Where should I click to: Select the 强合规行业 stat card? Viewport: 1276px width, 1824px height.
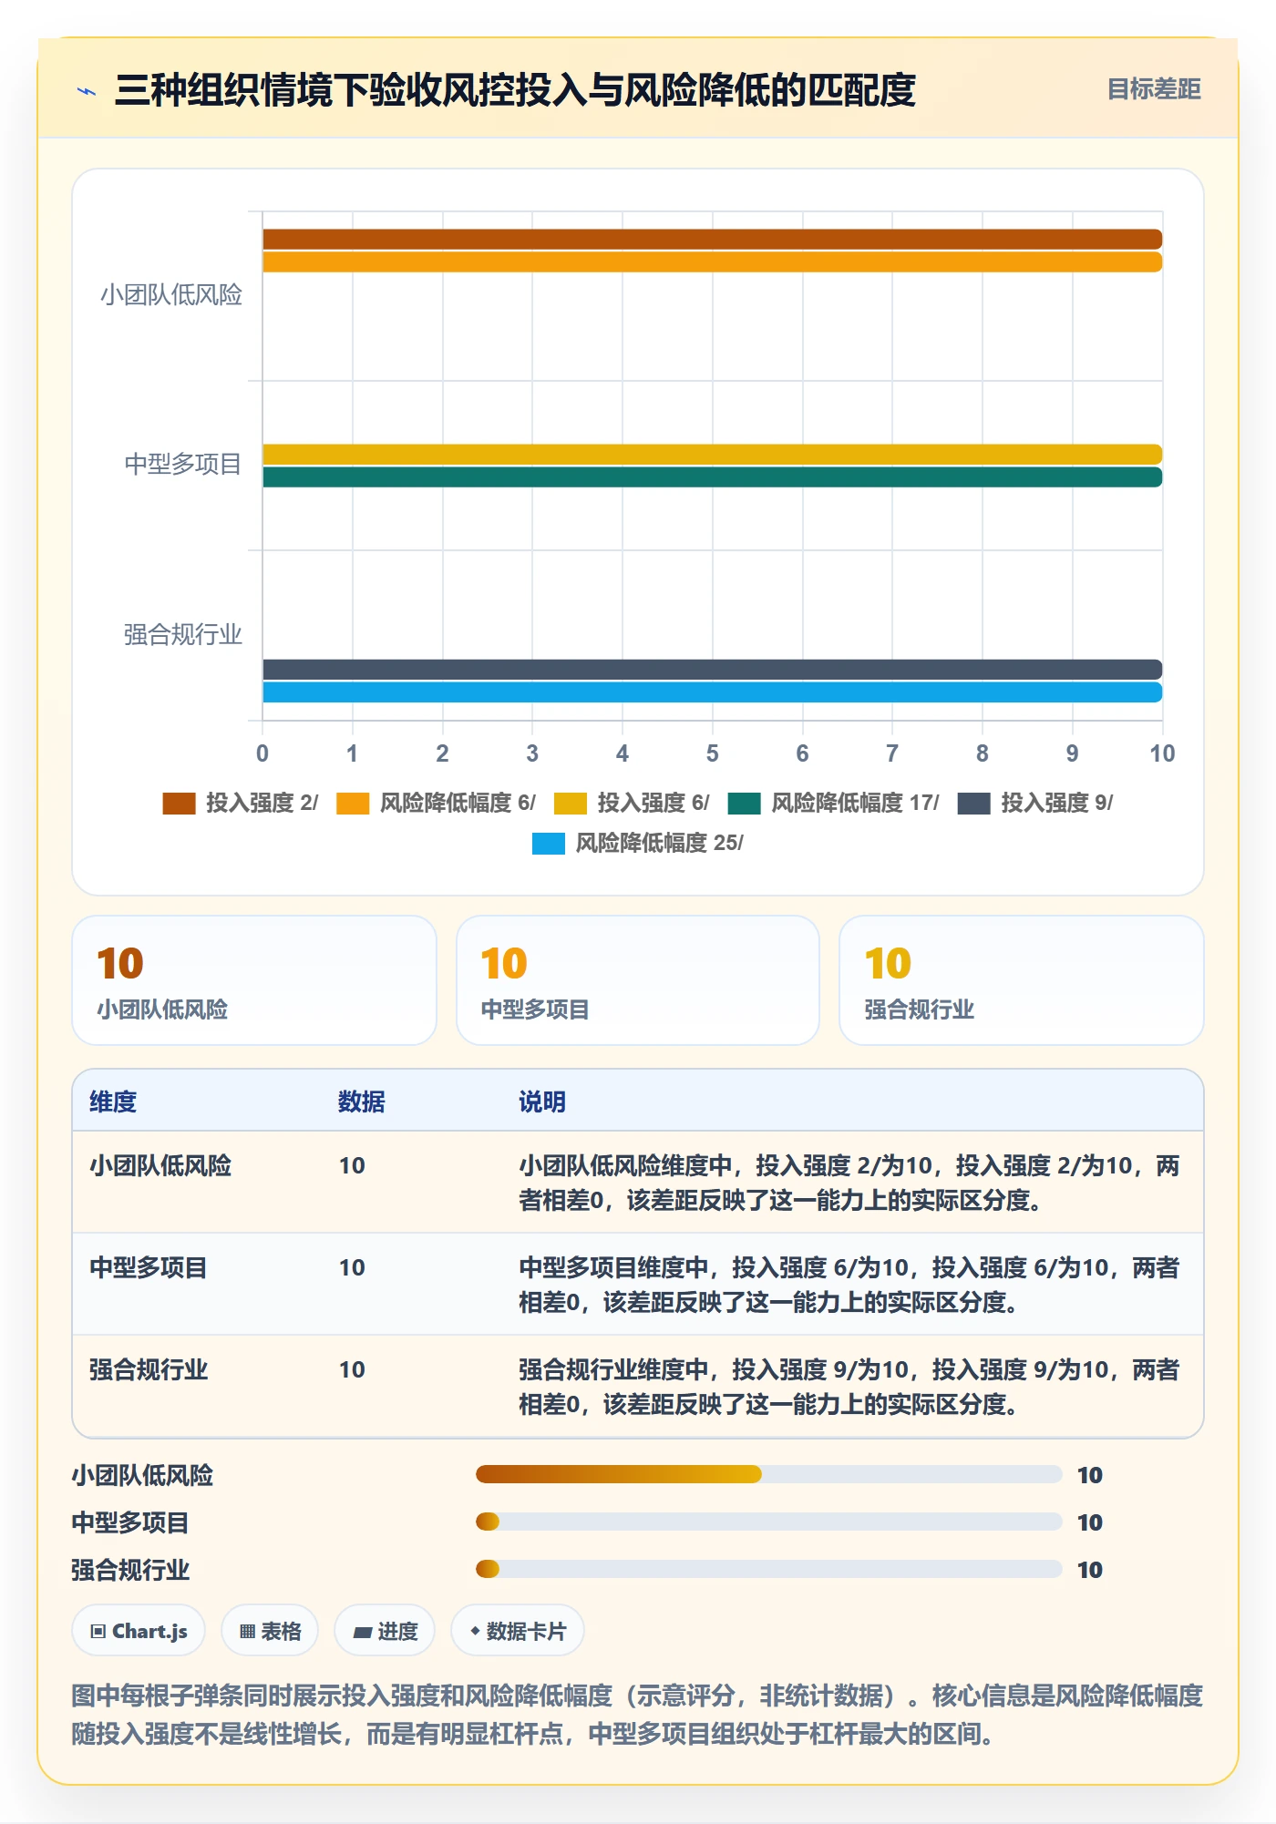click(x=1022, y=980)
